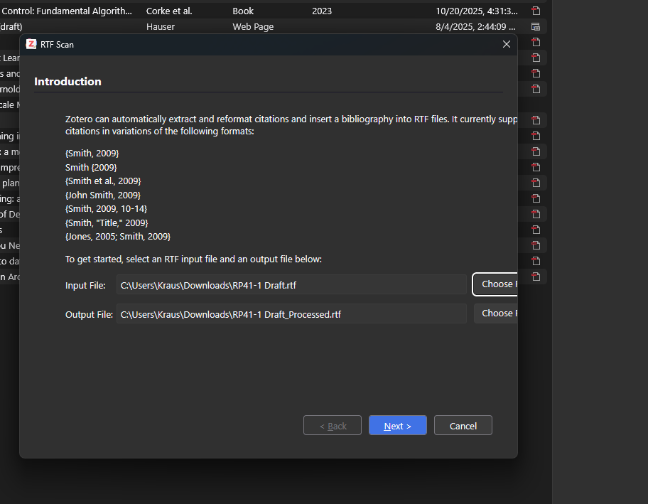Click the 'Introduction' heading in the dialog

coord(67,82)
